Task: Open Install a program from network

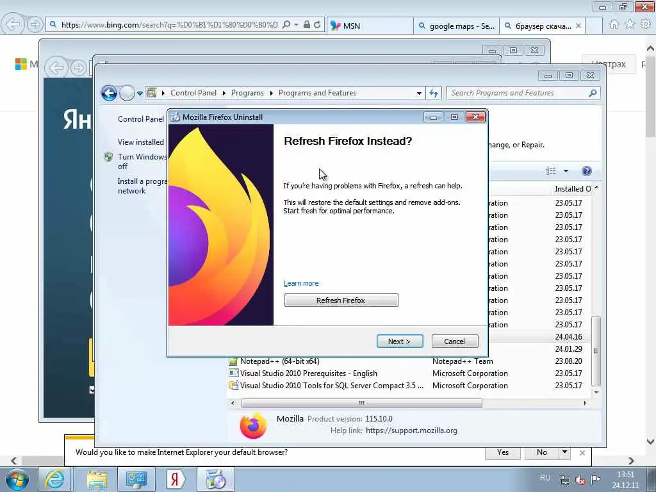Action: (142, 186)
